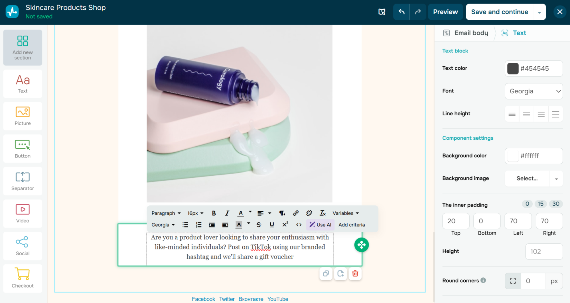The height and width of the screenshot is (303, 570).
Task: Toggle bold formatting
Action: click(x=214, y=213)
